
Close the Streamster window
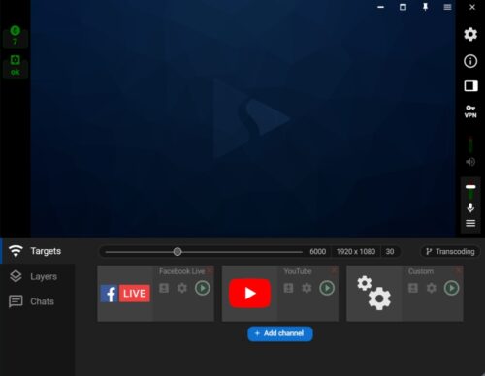coord(472,7)
